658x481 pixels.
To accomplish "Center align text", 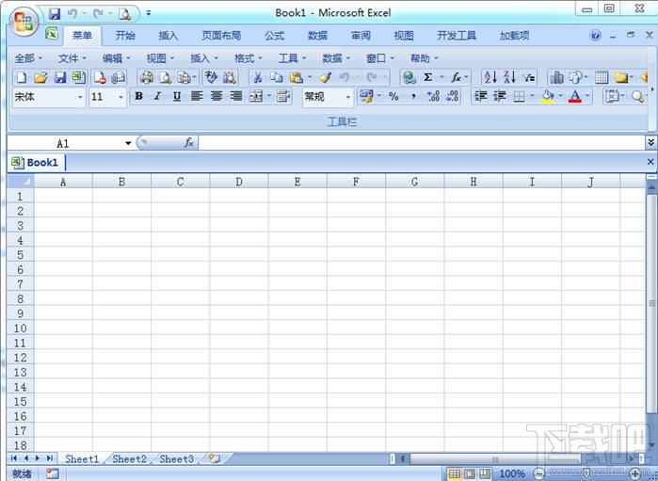I will 217,97.
